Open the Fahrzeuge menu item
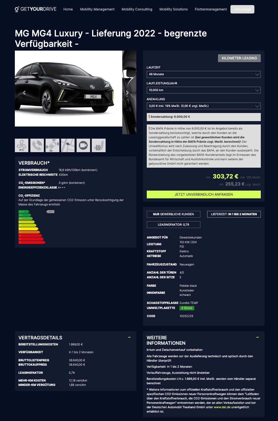 [x=242, y=9]
